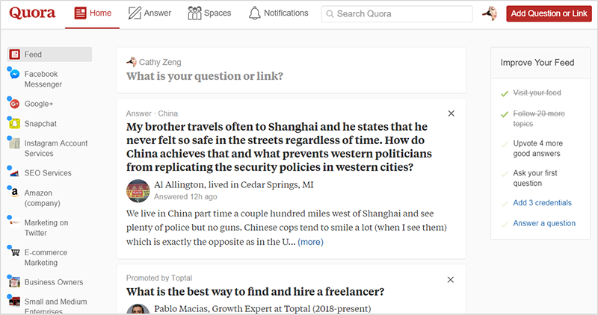This screenshot has height=315, width=598.
Task: Open the Snapchat topic icon
Action: 14,123
